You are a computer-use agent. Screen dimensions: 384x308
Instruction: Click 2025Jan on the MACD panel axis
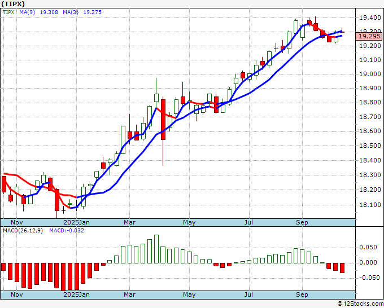[x=76, y=294]
